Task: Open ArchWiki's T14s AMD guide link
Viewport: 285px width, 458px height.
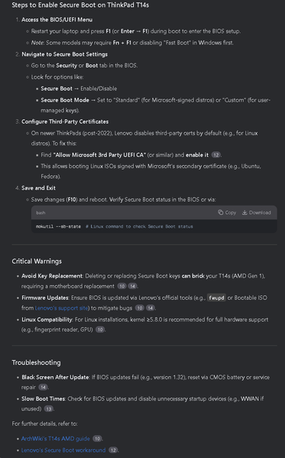Action: coord(56,438)
